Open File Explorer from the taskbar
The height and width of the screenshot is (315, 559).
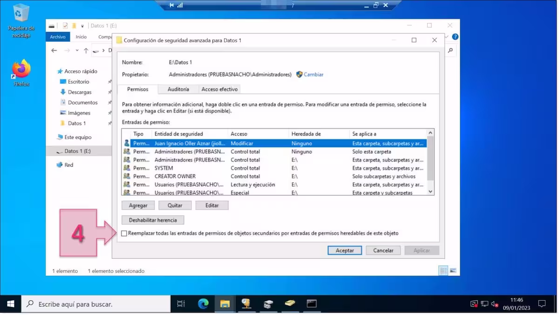click(225, 304)
